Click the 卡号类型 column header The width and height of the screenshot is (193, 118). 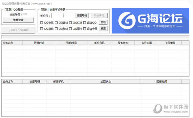pyautogui.click(x=170, y=43)
